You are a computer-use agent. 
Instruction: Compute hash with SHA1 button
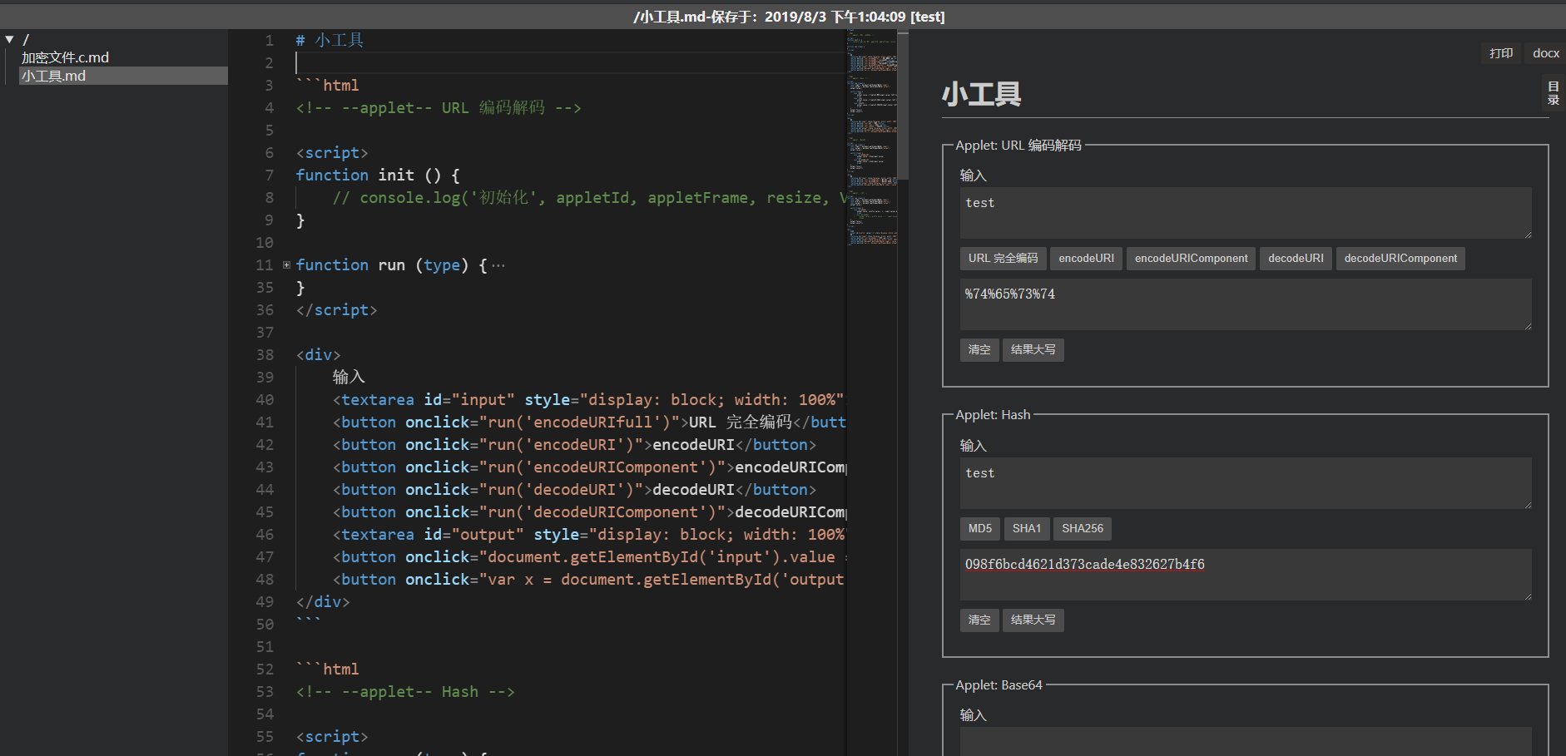[1026, 529]
